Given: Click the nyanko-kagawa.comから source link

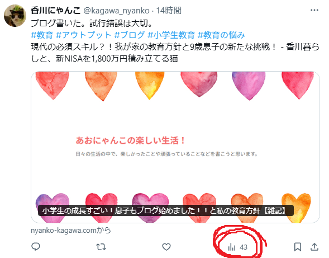Looking at the screenshot, I should (x=71, y=231).
